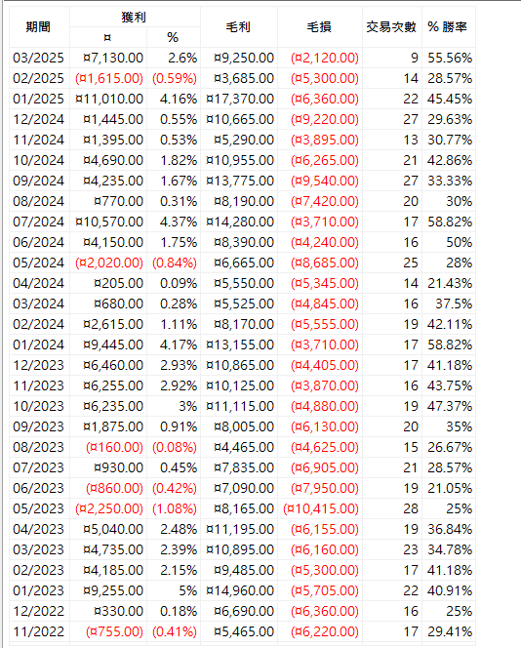
Task: Select the 12/2022 period cell
Action: tap(39, 611)
